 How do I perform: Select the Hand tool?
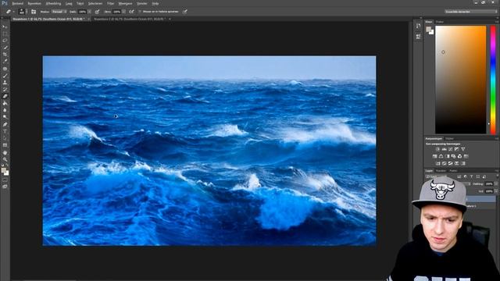5,153
